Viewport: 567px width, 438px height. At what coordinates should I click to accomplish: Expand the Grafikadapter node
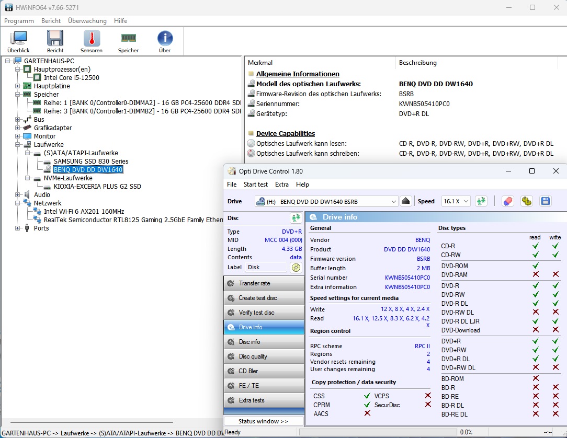coord(17,128)
